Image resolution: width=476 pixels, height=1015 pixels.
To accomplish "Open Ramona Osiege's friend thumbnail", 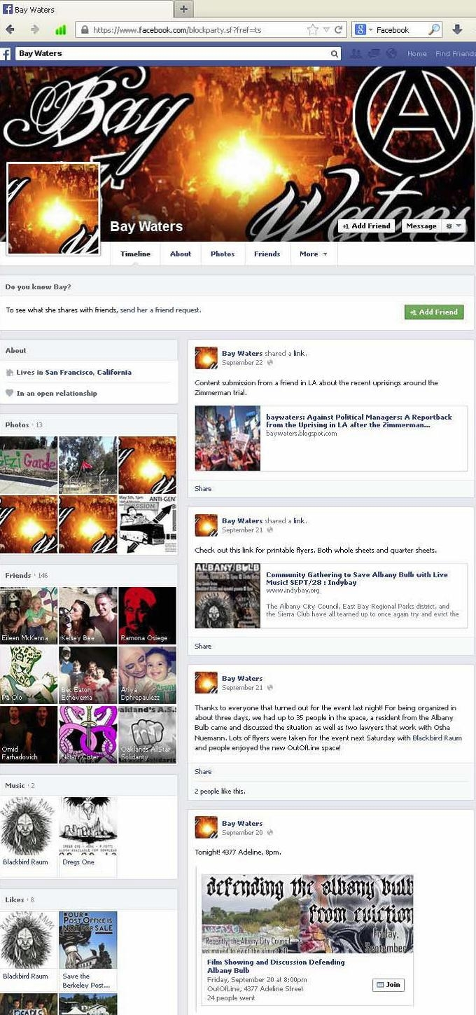I will [x=147, y=616].
